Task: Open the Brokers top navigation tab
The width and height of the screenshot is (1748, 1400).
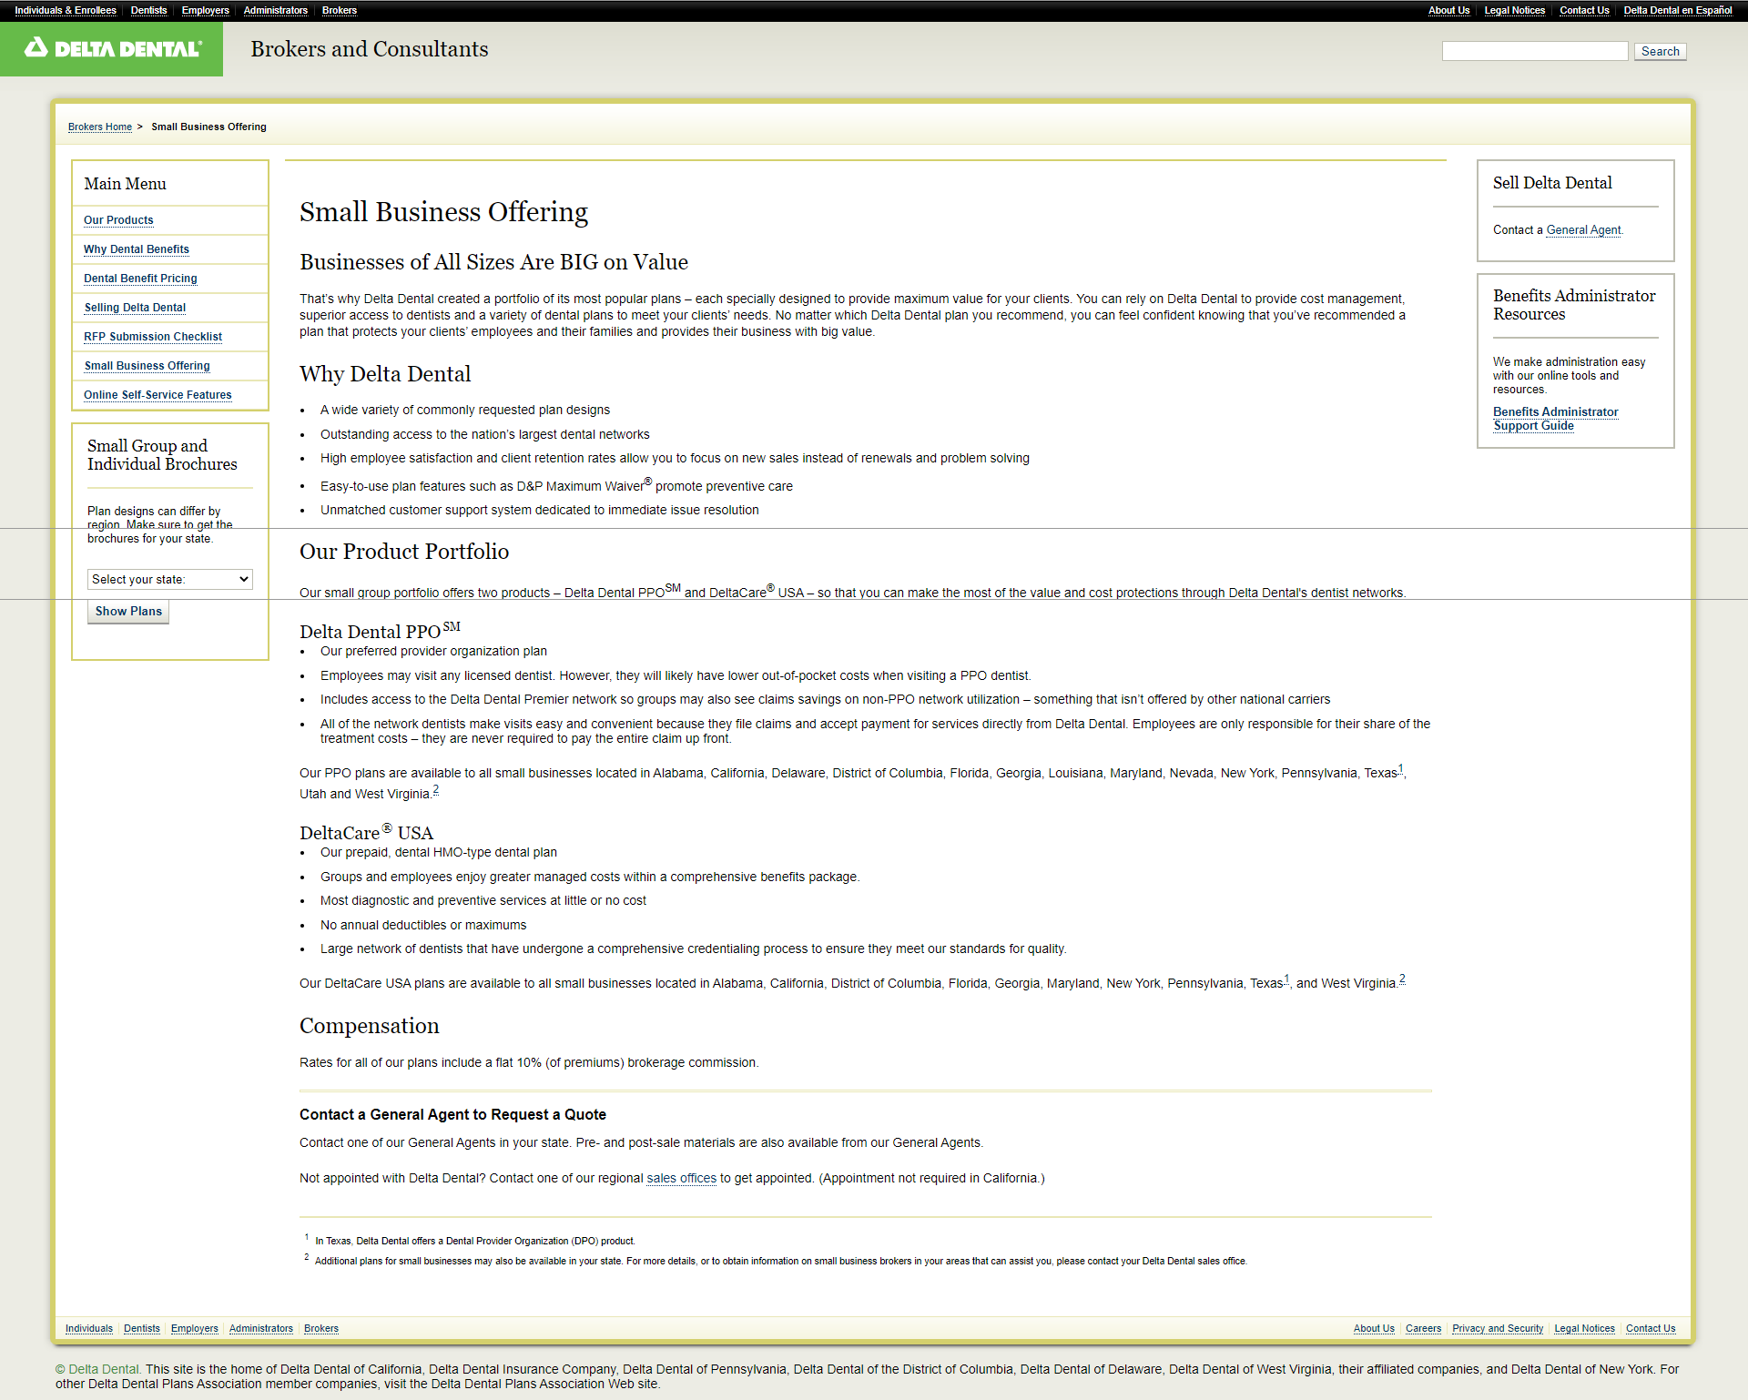Action: pyautogui.click(x=339, y=11)
